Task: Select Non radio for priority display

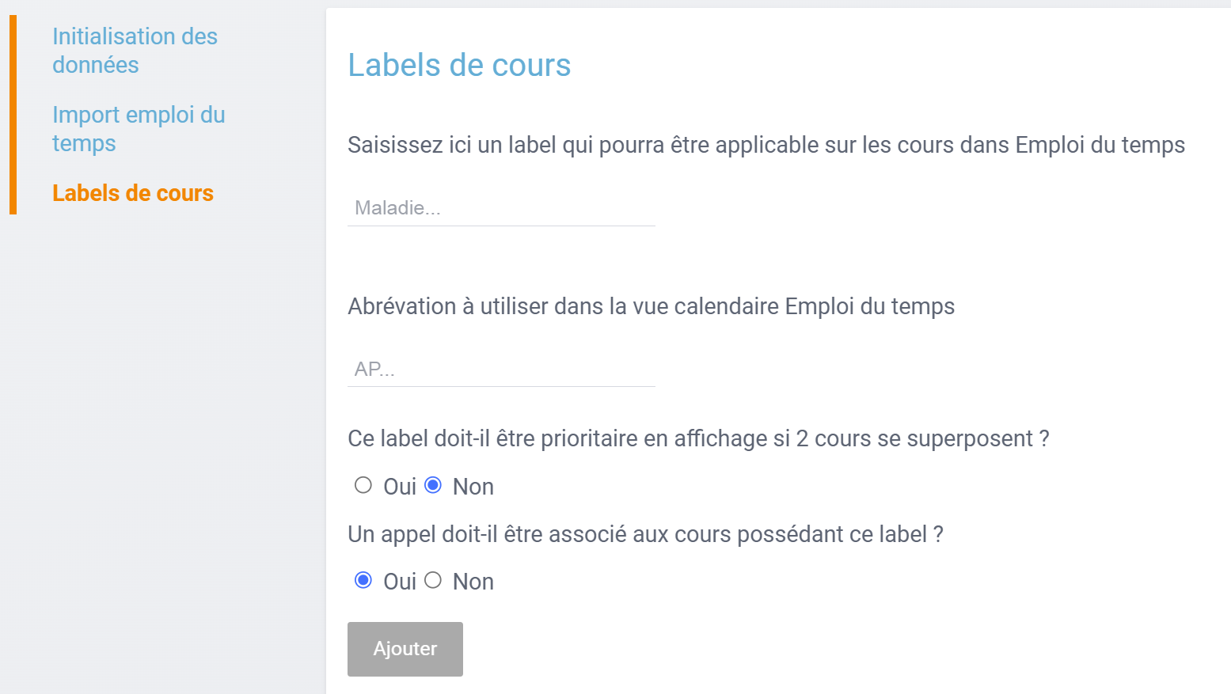Action: [x=433, y=485]
